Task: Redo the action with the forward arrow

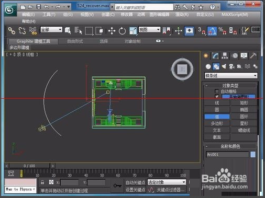Action: 58,7
